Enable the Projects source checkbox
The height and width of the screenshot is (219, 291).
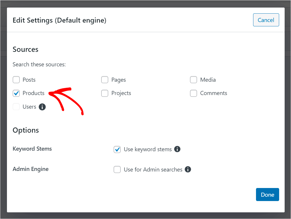[105, 93]
